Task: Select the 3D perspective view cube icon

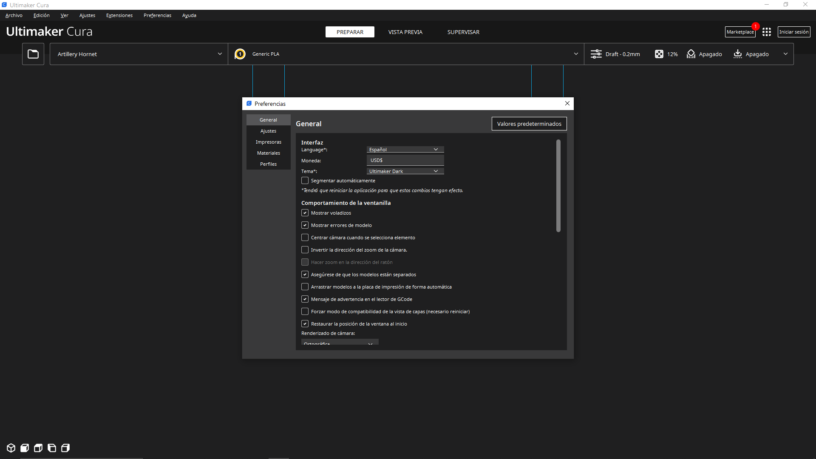Action: tap(11, 448)
